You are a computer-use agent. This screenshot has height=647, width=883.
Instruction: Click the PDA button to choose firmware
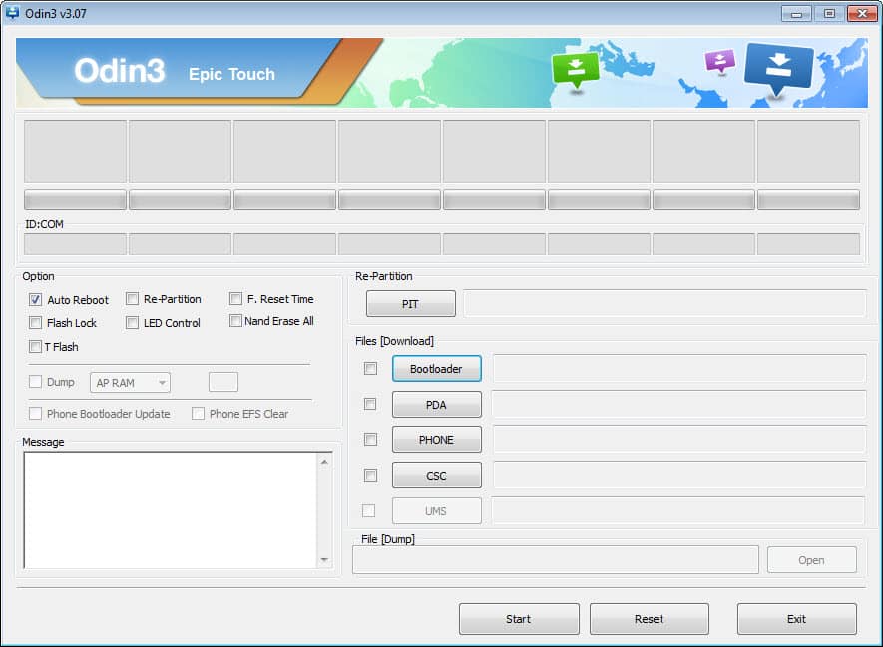pos(436,404)
